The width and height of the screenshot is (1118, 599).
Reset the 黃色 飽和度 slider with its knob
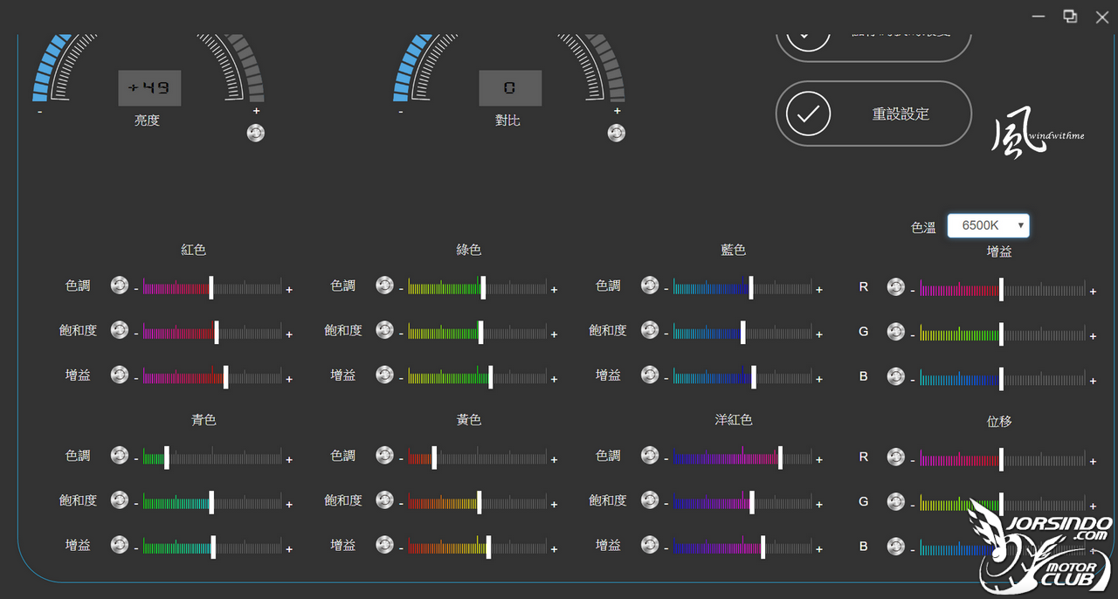pyautogui.click(x=384, y=500)
